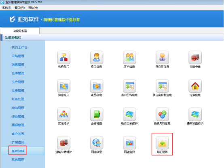The width and height of the screenshot is (224, 168).
Task: Select 基础资料 in the navigation sidebar
Action: pos(18,151)
